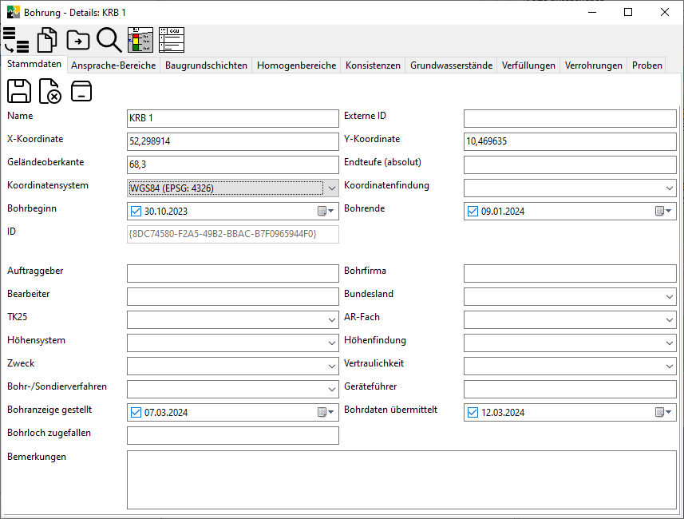684x519 pixels.
Task: Click the copy documents icon
Action: tap(47, 40)
